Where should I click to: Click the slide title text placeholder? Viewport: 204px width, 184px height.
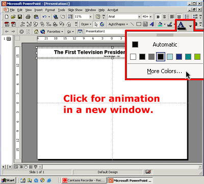coord(89,52)
